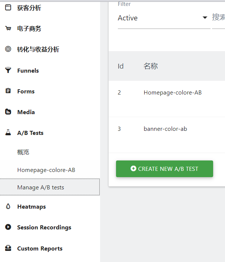225x262 pixels.
Task: Click the target icon beside 转化与收益分析
Action: (8, 49)
